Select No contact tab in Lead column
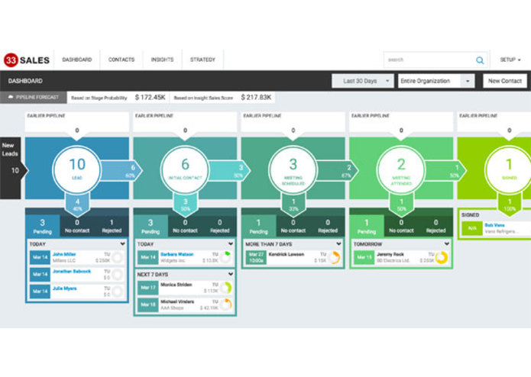The image size is (531, 377). tap(77, 226)
